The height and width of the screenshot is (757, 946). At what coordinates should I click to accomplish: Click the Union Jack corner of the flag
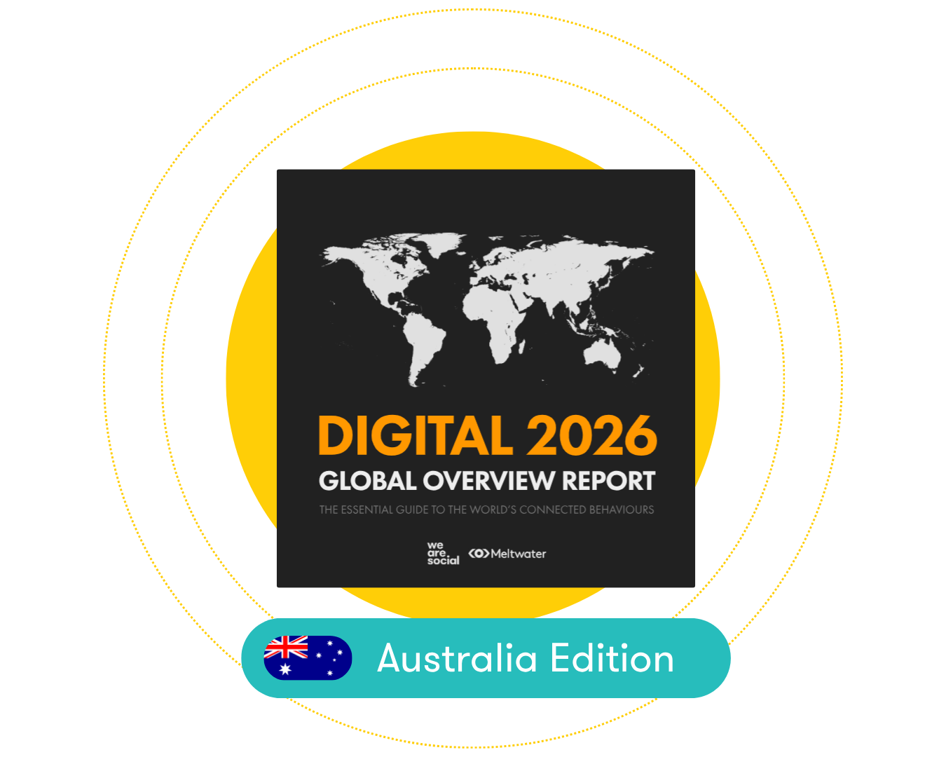point(286,648)
